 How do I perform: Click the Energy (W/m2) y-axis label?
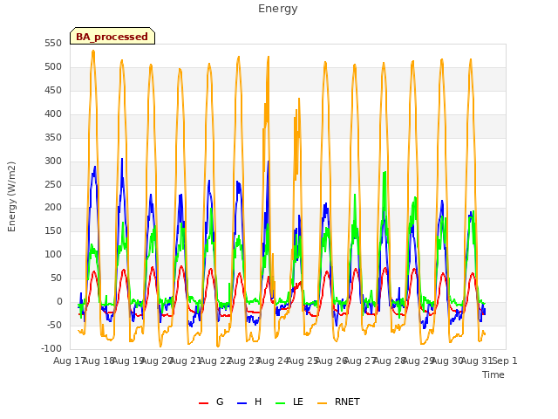[x=11, y=196]
